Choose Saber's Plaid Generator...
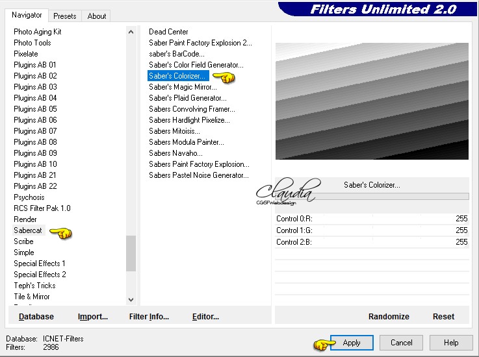 point(188,98)
